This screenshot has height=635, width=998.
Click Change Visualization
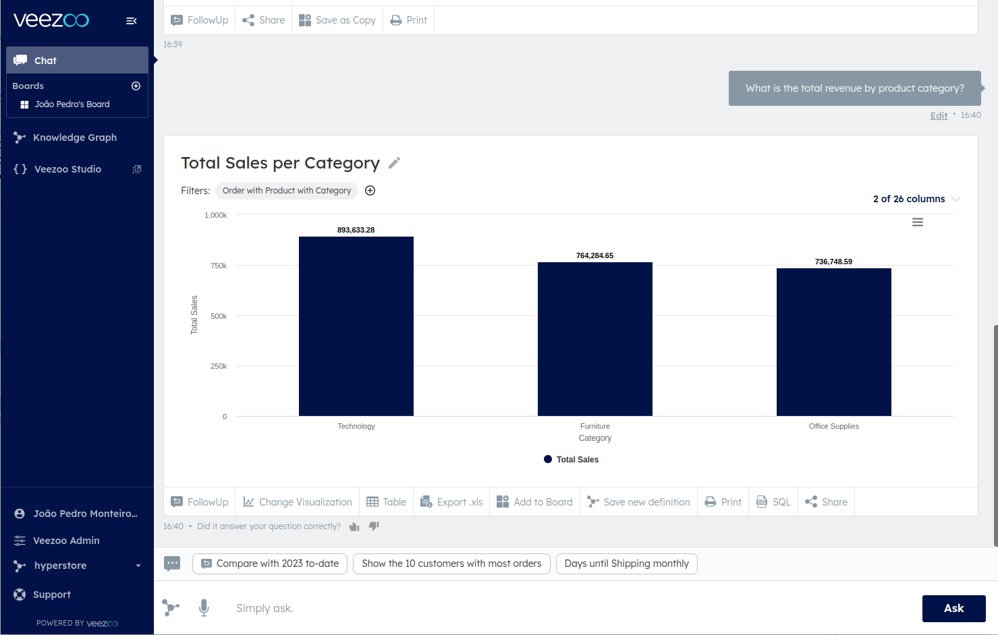298,502
